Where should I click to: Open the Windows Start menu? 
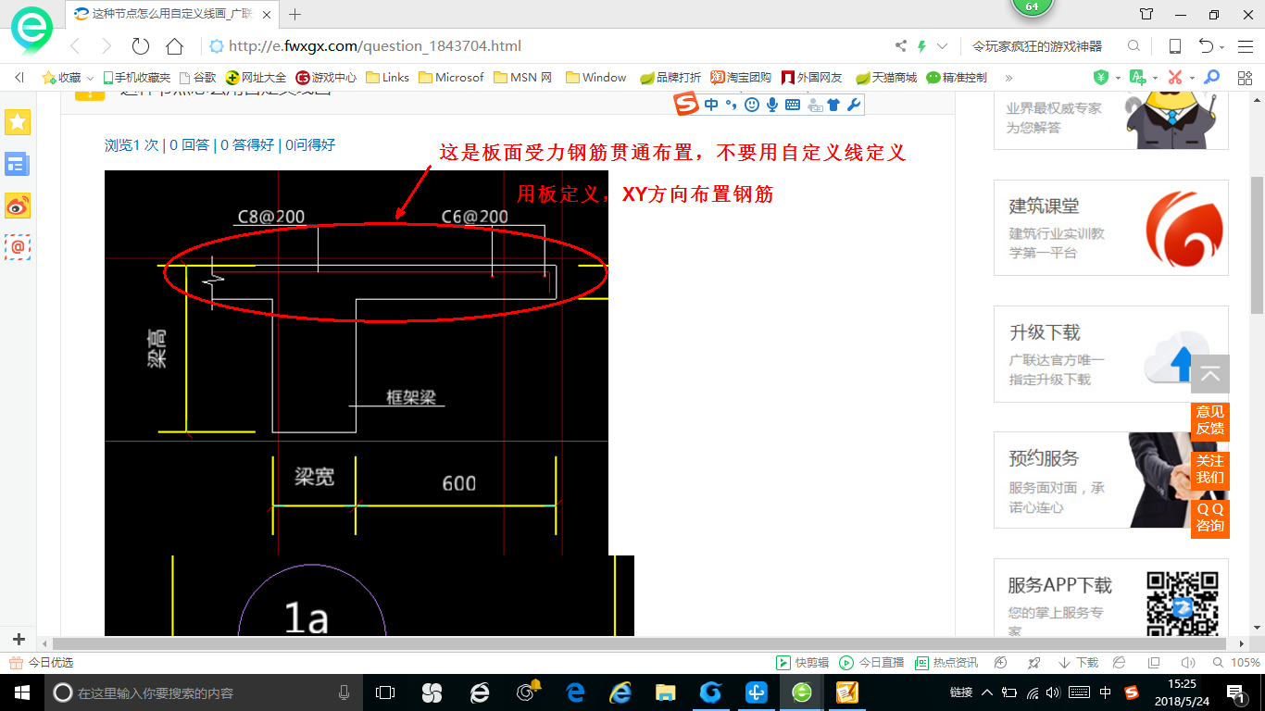(20, 692)
